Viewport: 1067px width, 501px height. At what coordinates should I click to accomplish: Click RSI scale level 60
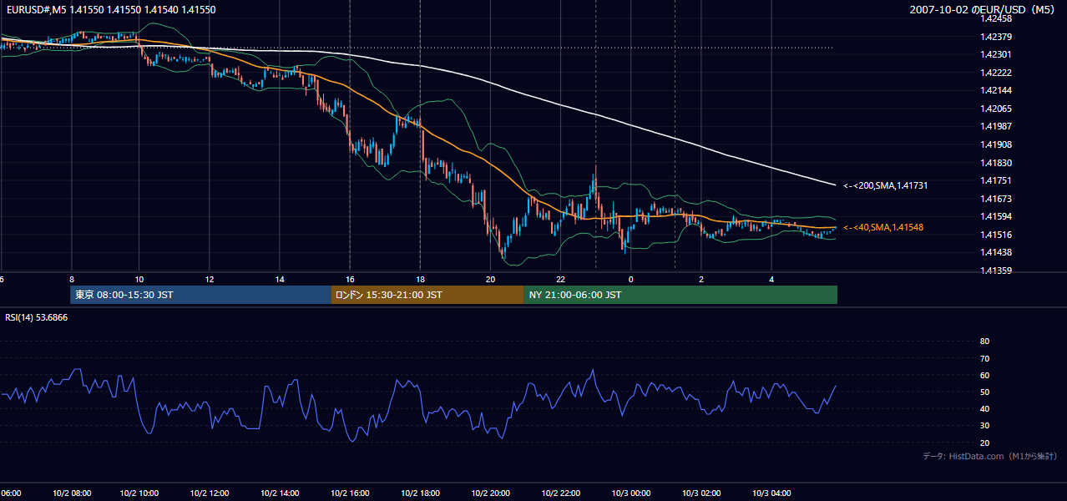(984, 375)
